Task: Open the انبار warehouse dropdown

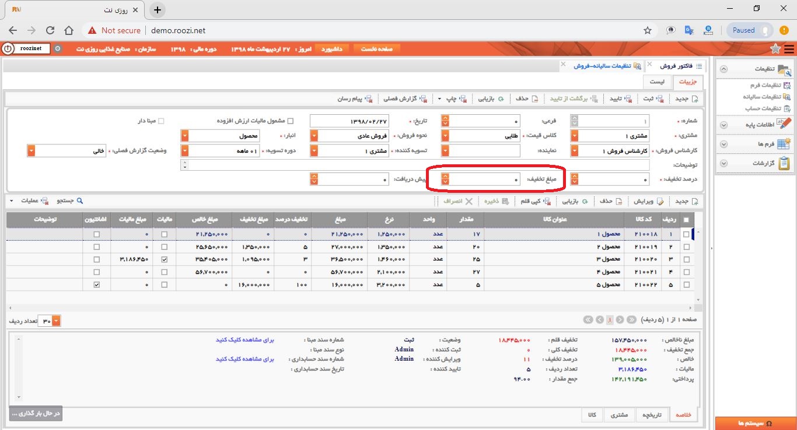Action: tap(185, 136)
